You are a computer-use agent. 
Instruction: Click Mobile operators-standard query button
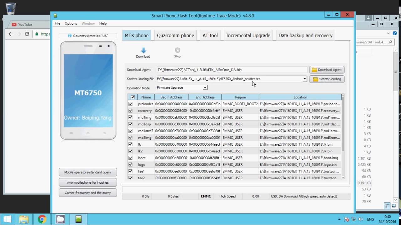coord(88,172)
